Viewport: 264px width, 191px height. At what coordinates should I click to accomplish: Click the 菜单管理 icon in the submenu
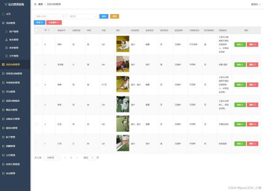[x=7, y=48]
